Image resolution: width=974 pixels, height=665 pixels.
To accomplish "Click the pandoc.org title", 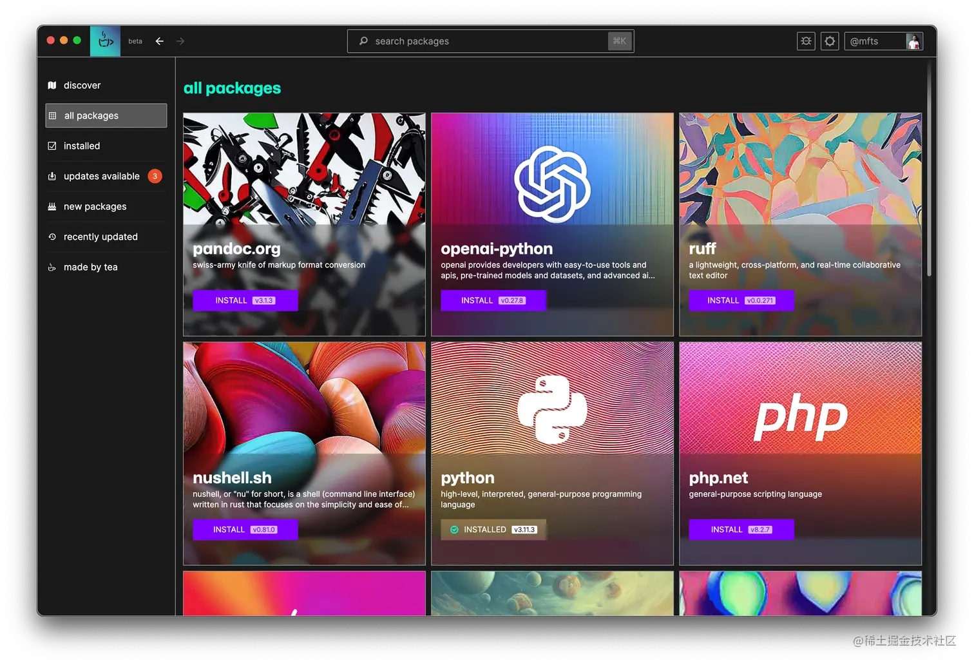I will click(236, 249).
